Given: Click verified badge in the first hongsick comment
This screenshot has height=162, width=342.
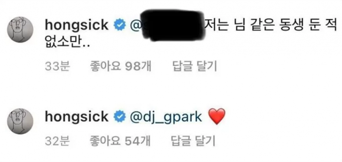Looking at the screenshot, I should [119, 25].
